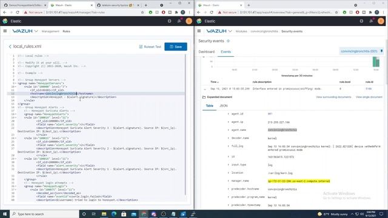This screenshot has height=218, width=388.
Task: Open the Ruleset Test tool
Action: [x=150, y=47]
